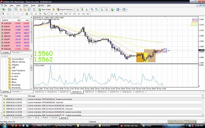Select the Auto TrendLine indicator
This screenshot has width=205, height=128.
tap(18, 70)
